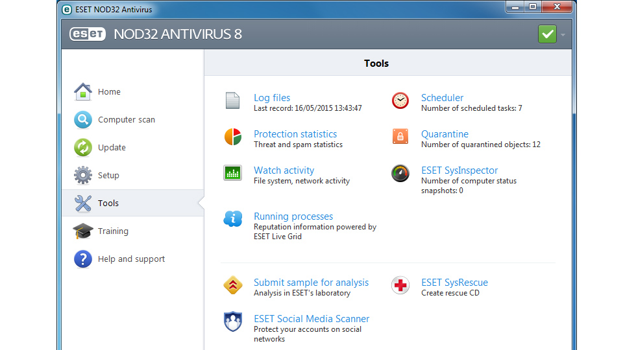Screen dimensions: 623x350
Task: Click the green Update arrows icon
Action: click(x=82, y=147)
